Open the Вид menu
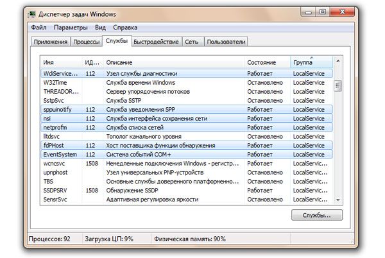Viewport: 385px width, 258px height. point(101,28)
